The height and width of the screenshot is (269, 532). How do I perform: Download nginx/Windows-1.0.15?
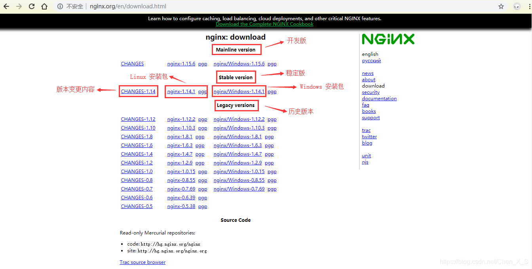pyautogui.click(x=239, y=172)
